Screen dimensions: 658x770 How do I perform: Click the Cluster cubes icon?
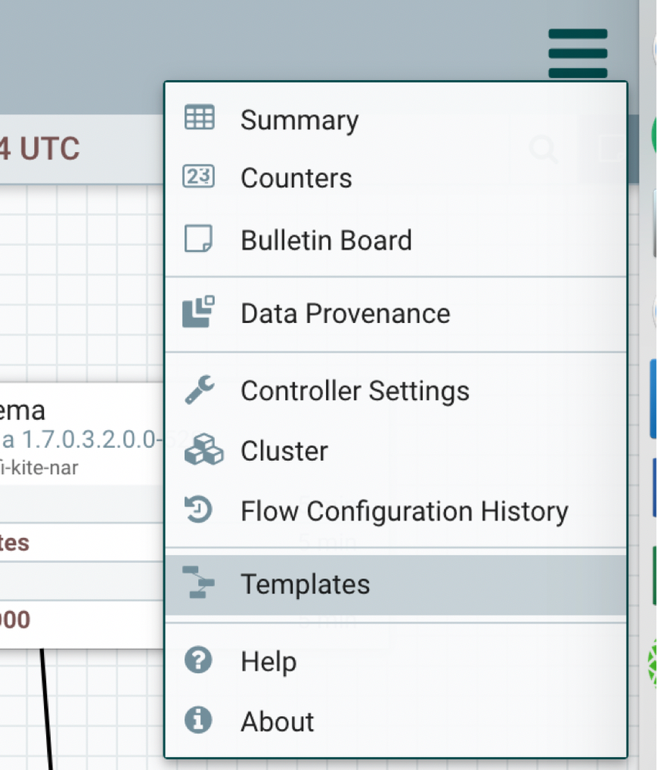pyautogui.click(x=202, y=451)
